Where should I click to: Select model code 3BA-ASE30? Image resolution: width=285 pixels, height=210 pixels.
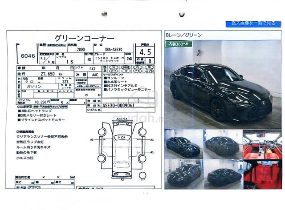pyautogui.click(x=114, y=49)
